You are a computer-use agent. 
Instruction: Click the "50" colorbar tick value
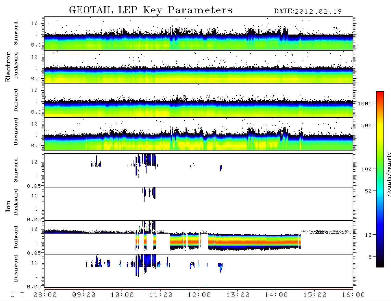(368, 191)
